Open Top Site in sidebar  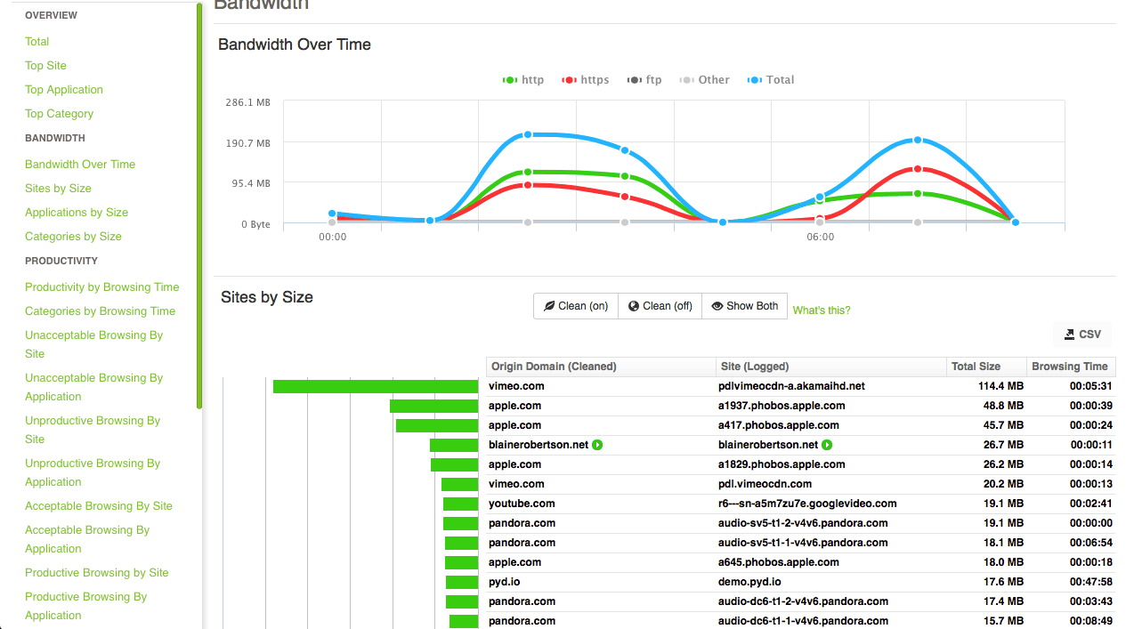click(x=46, y=66)
